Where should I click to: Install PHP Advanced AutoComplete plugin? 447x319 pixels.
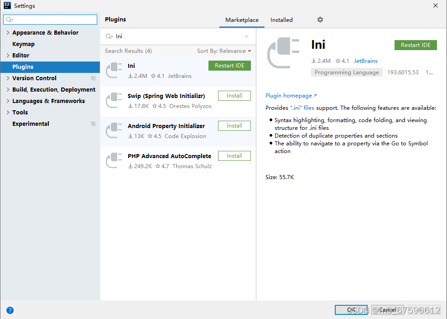(x=234, y=156)
